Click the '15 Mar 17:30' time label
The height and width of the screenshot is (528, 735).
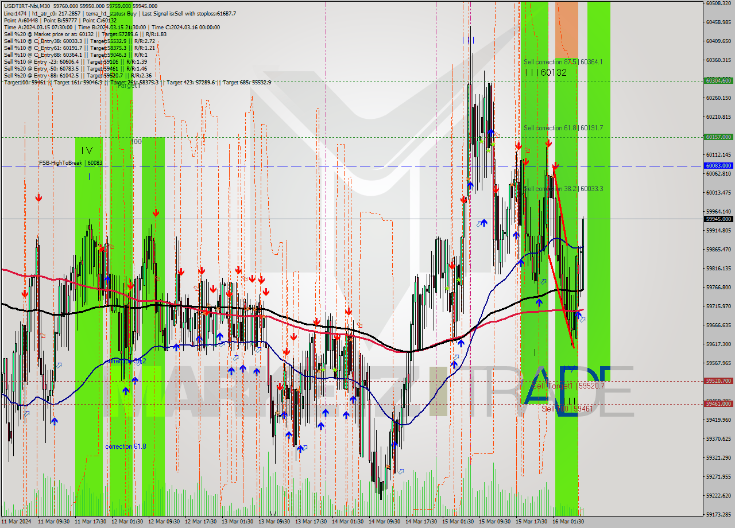click(x=531, y=522)
